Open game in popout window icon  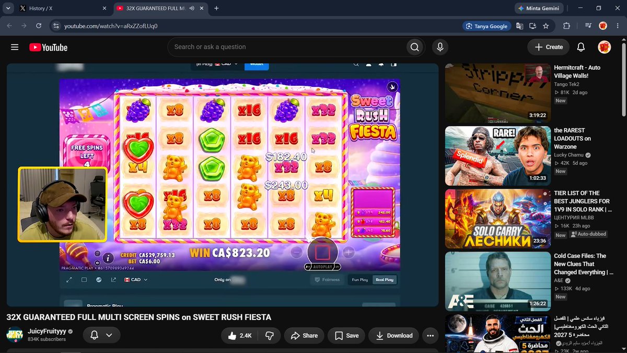coord(113,280)
